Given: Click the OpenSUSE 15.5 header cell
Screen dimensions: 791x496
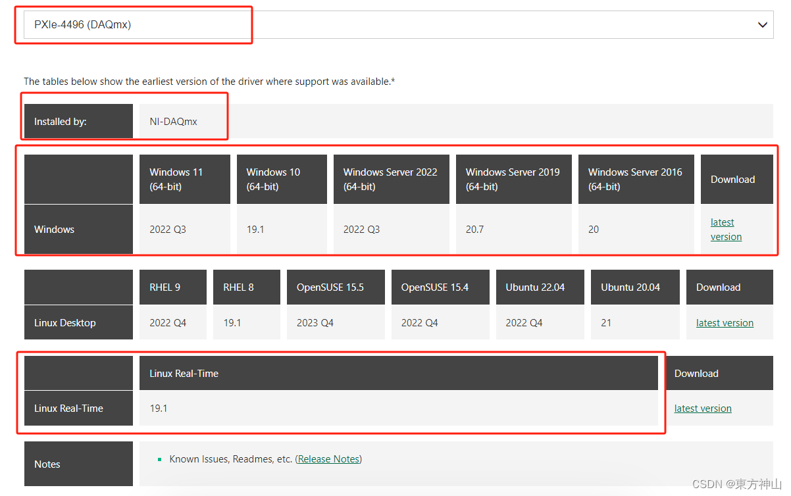Looking at the screenshot, I should tap(336, 287).
